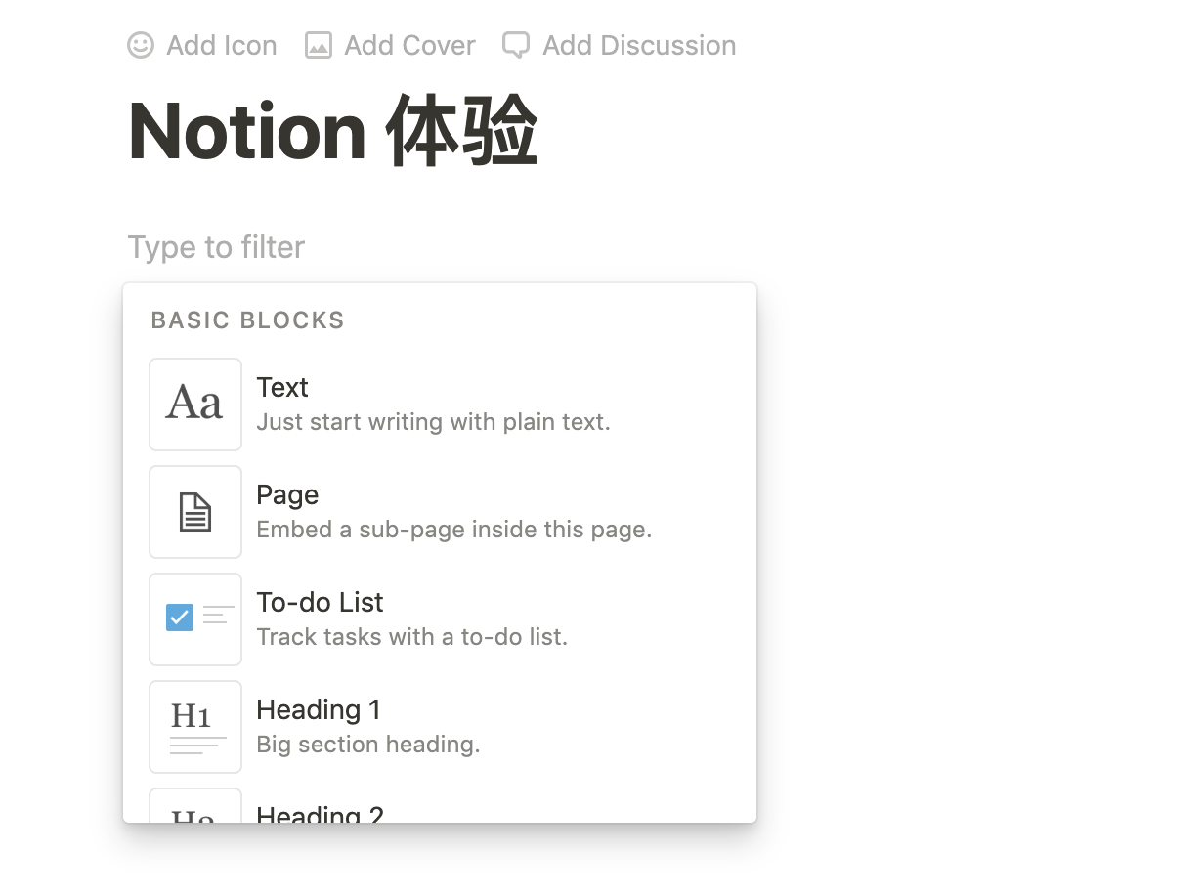Choose the Page block menu entry
Viewport: 1204px width, 895px height.
(x=440, y=512)
